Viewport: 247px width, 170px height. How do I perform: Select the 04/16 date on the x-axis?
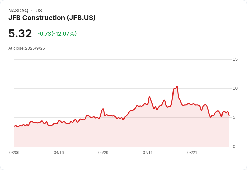pyautogui.click(x=59, y=153)
